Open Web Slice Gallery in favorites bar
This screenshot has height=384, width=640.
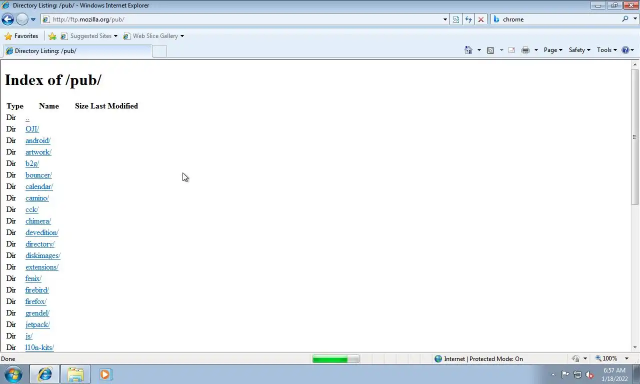(x=153, y=36)
